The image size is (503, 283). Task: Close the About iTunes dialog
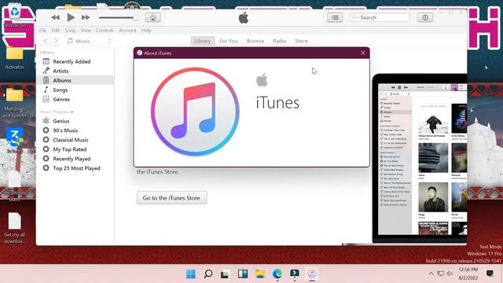click(x=362, y=53)
